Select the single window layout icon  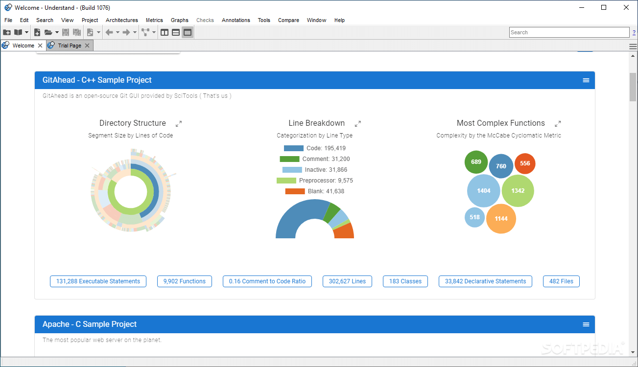pyautogui.click(x=188, y=32)
